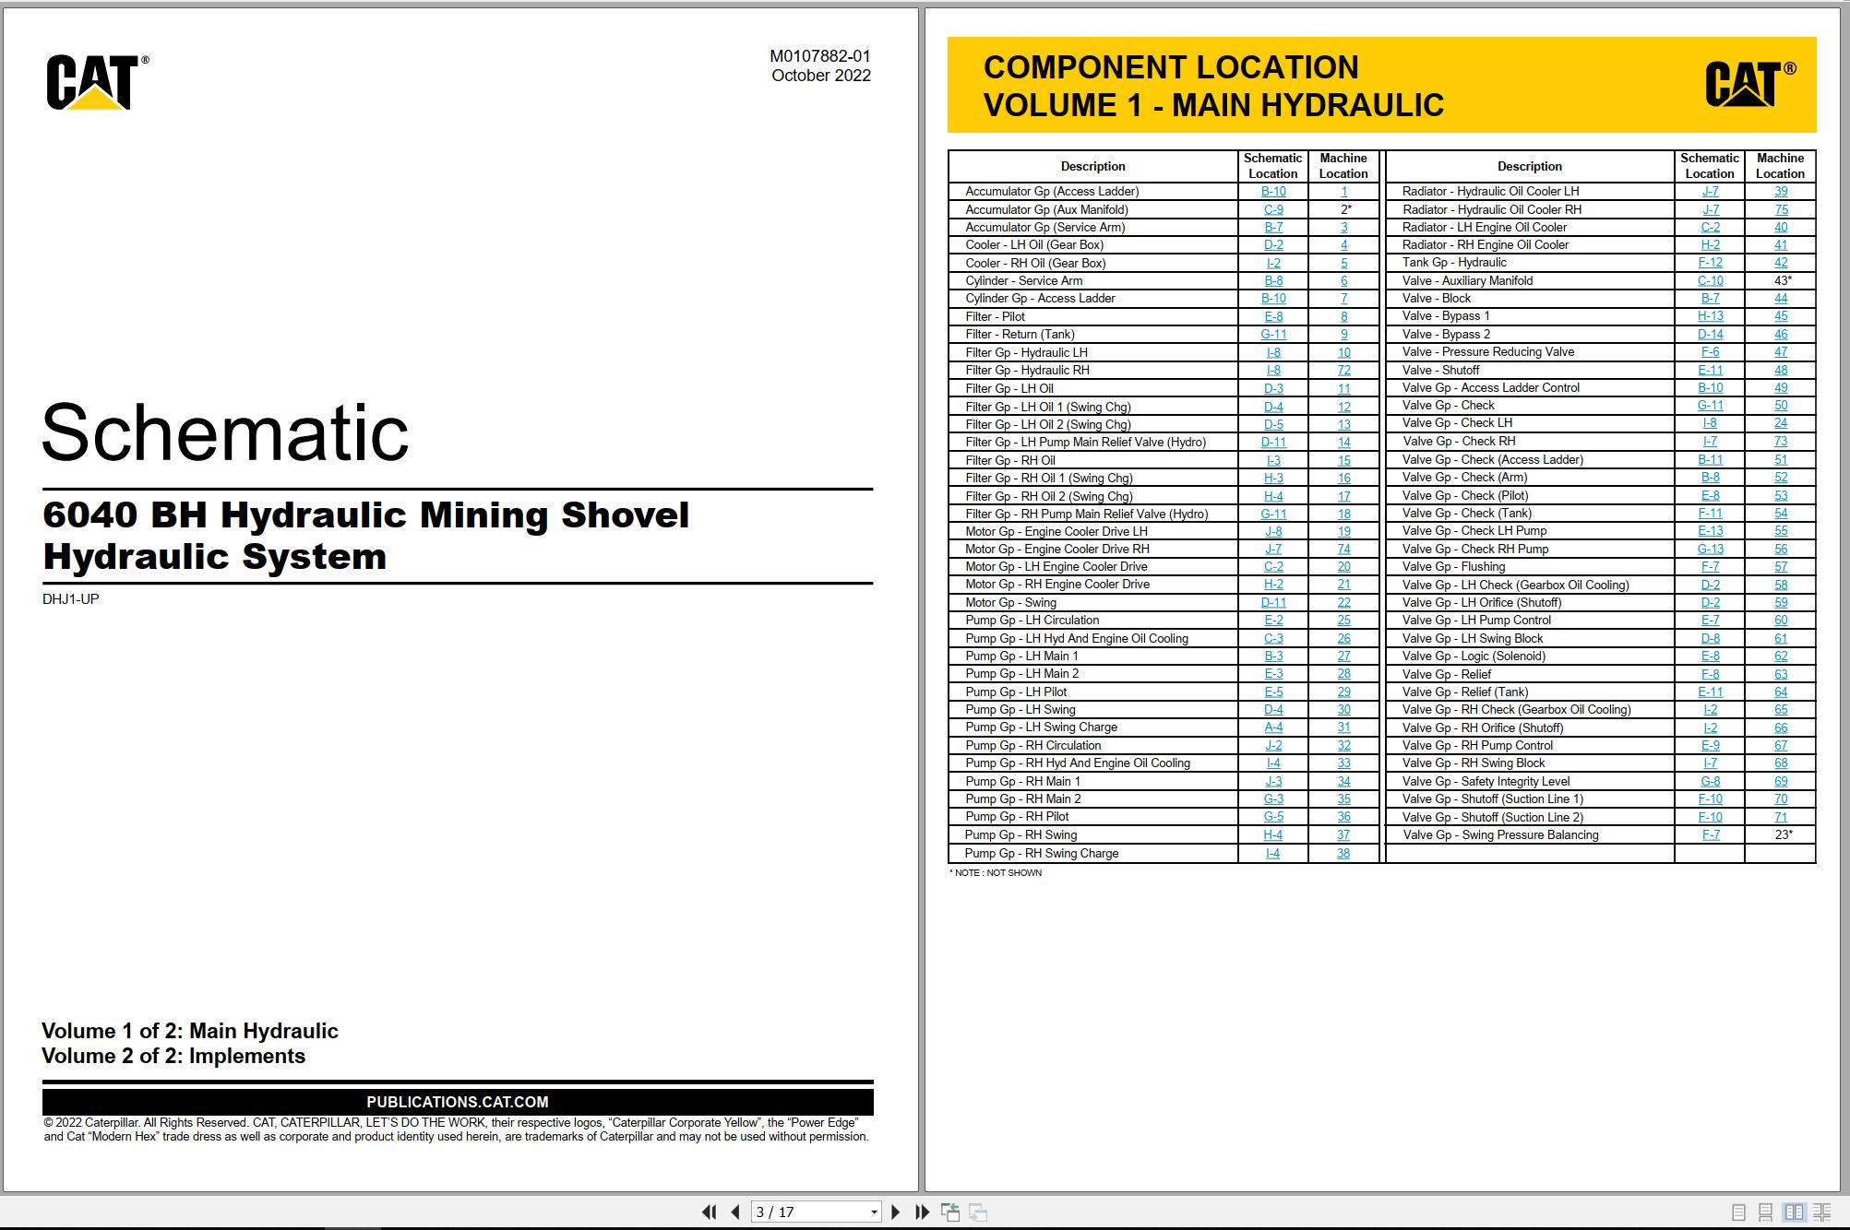Open machine location 6 for Cylinder - Service Arm
The image size is (1850, 1230).
point(1344,281)
